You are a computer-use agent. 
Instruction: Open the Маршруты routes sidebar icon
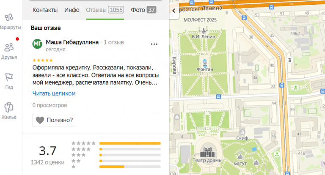pyautogui.click(x=9, y=18)
